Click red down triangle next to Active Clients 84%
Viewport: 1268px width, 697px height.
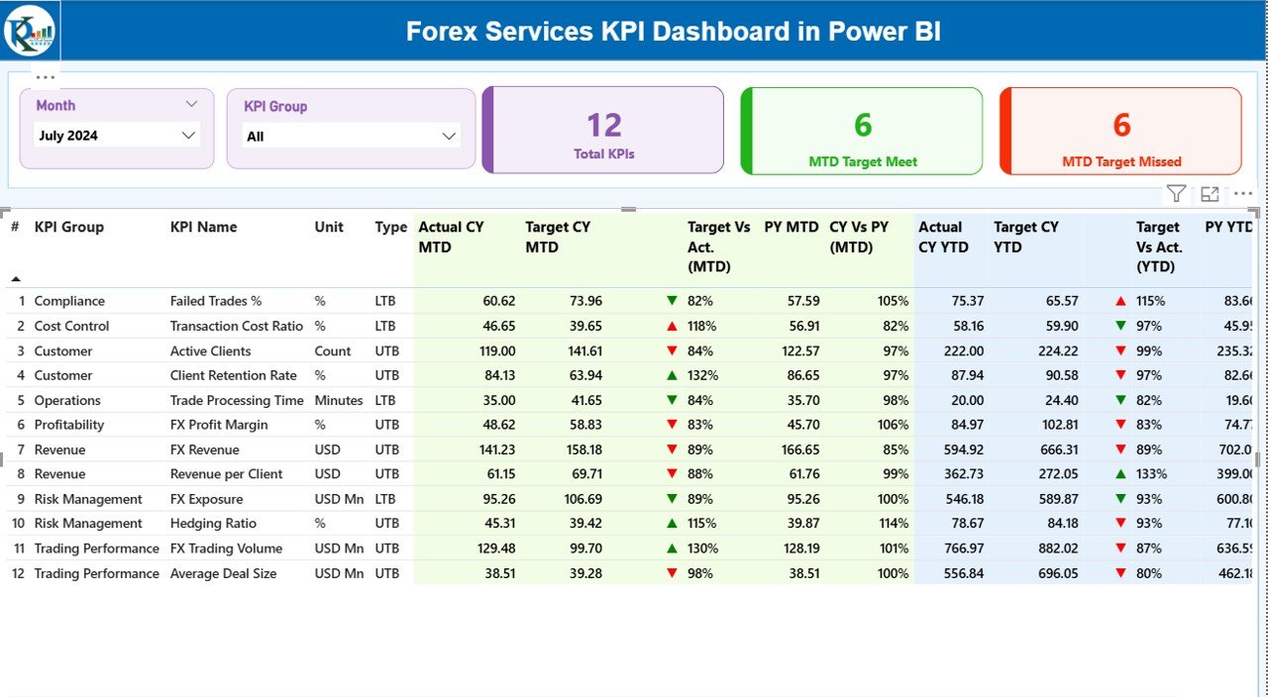[673, 350]
